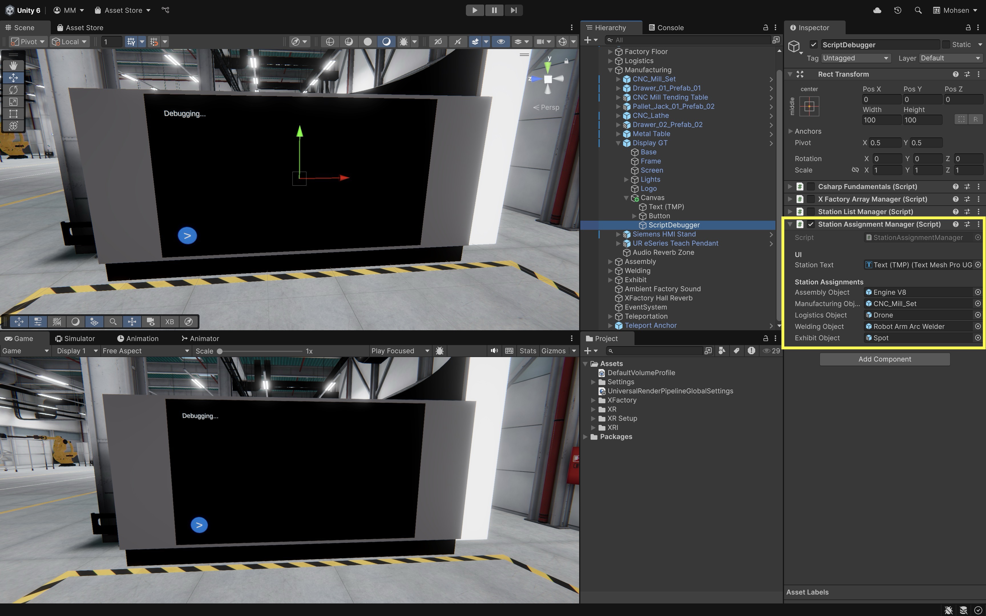Screen dimensions: 986x616
Task: Switch to the Animator tab
Action: pyautogui.click(x=200, y=339)
